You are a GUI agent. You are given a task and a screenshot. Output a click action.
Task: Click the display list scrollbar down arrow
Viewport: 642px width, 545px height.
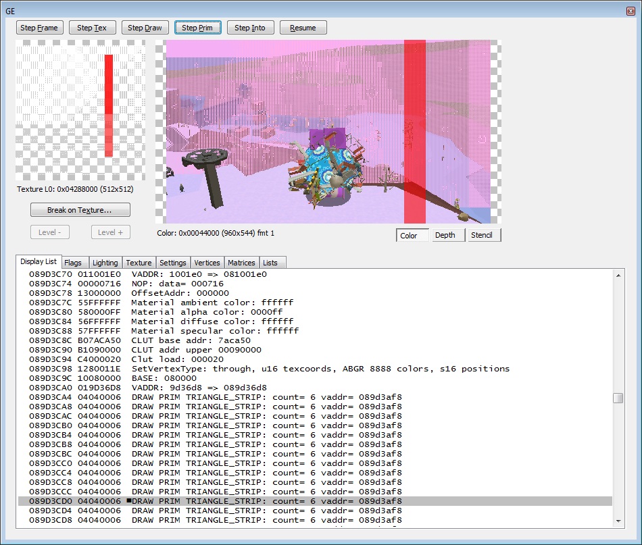point(618,521)
